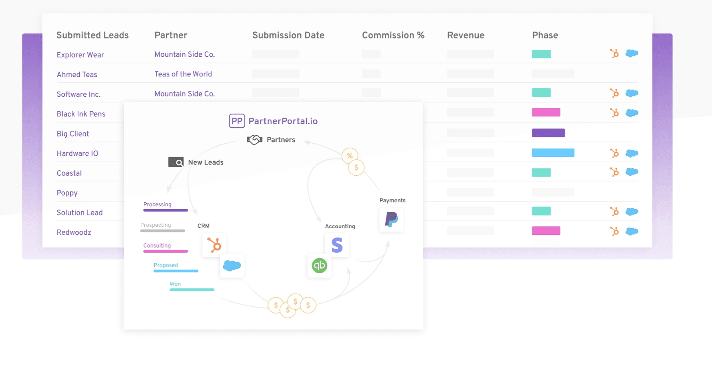Click the HubSpot tile under CRM
712x376 pixels.
tap(214, 245)
